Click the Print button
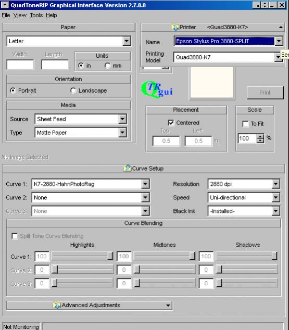 point(265,93)
